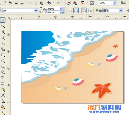Save the document with the floppy disk icon

tap(16, 3)
